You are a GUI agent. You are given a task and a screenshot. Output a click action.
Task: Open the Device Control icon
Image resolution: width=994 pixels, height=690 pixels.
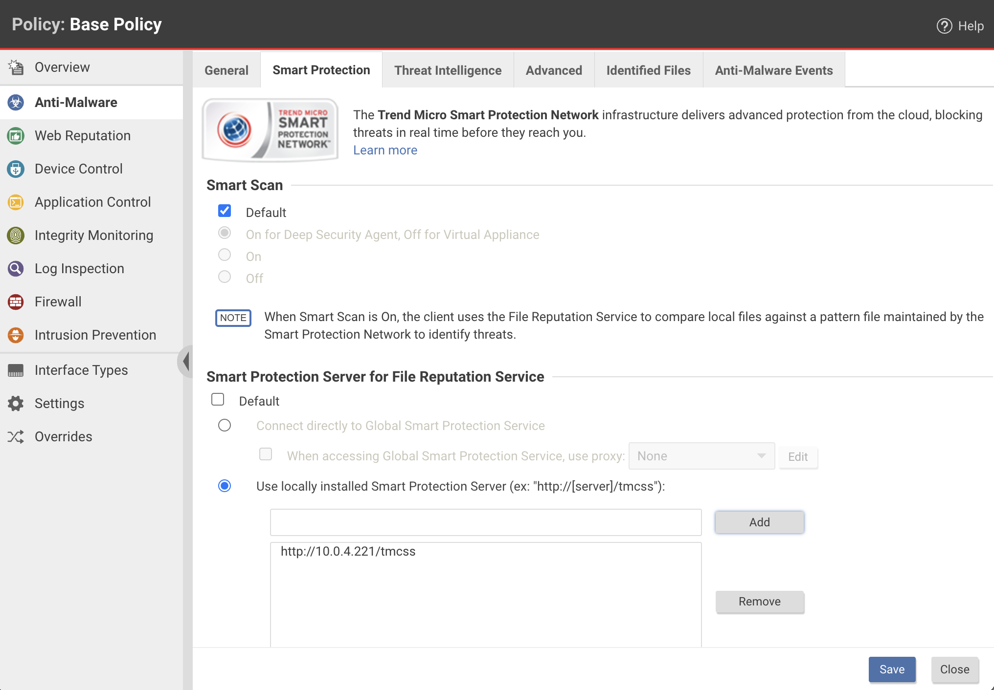coord(16,169)
